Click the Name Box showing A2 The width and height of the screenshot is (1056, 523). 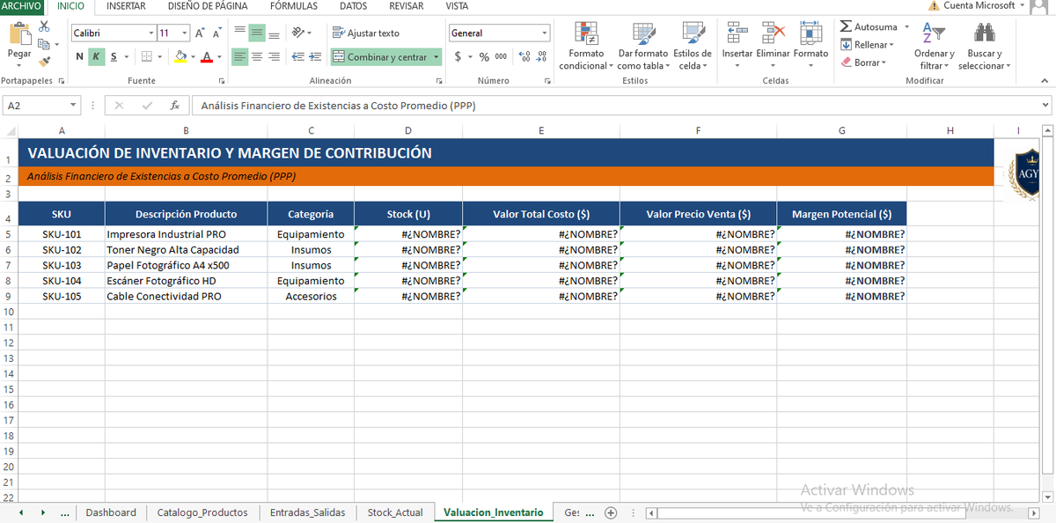click(x=35, y=106)
